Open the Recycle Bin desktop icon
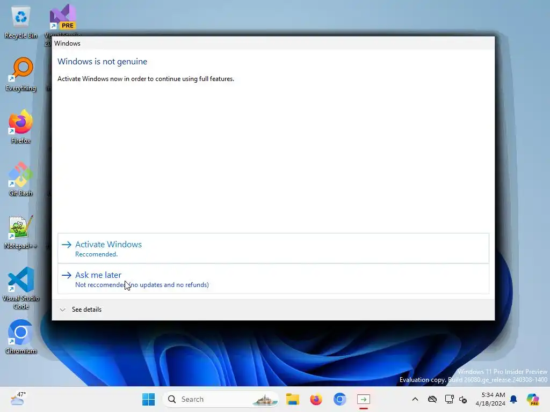This screenshot has height=412, width=550. [x=21, y=21]
